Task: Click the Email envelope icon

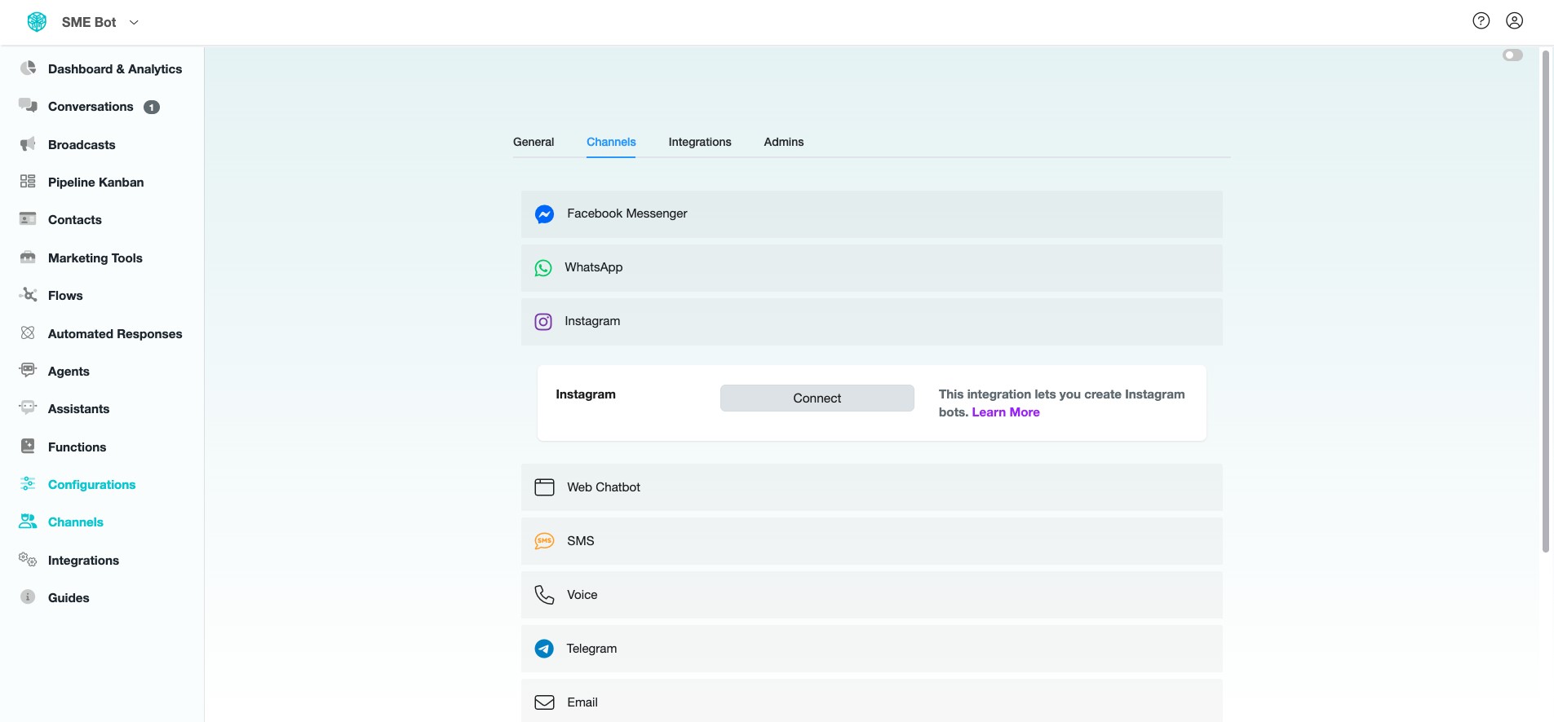Action: pos(544,702)
